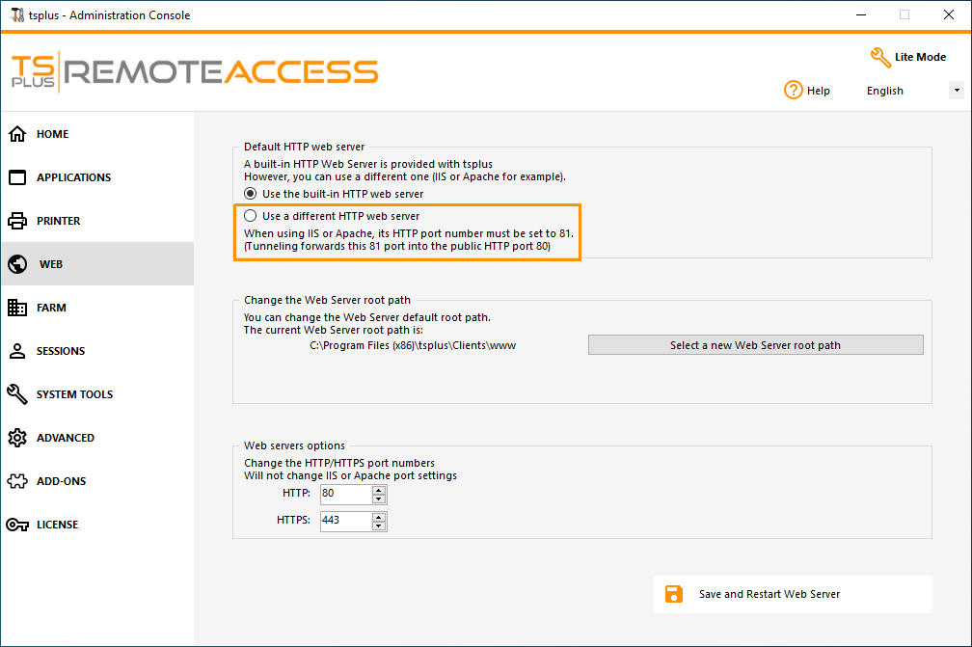Increase the HTTP port number
Image resolution: width=972 pixels, height=647 pixels.
tap(379, 490)
